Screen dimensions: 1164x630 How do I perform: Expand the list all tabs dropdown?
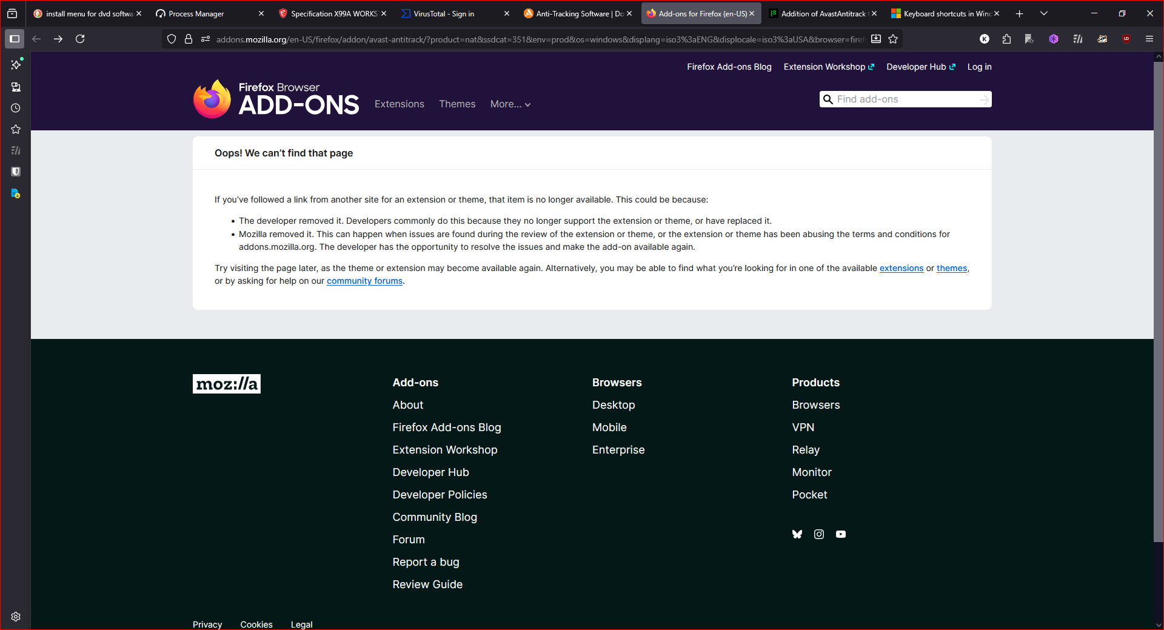pyautogui.click(x=1044, y=13)
